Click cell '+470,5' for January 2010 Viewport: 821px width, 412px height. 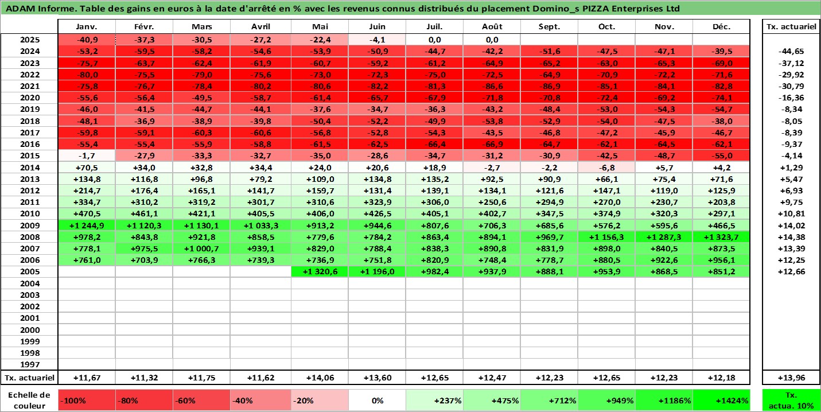coord(87,214)
